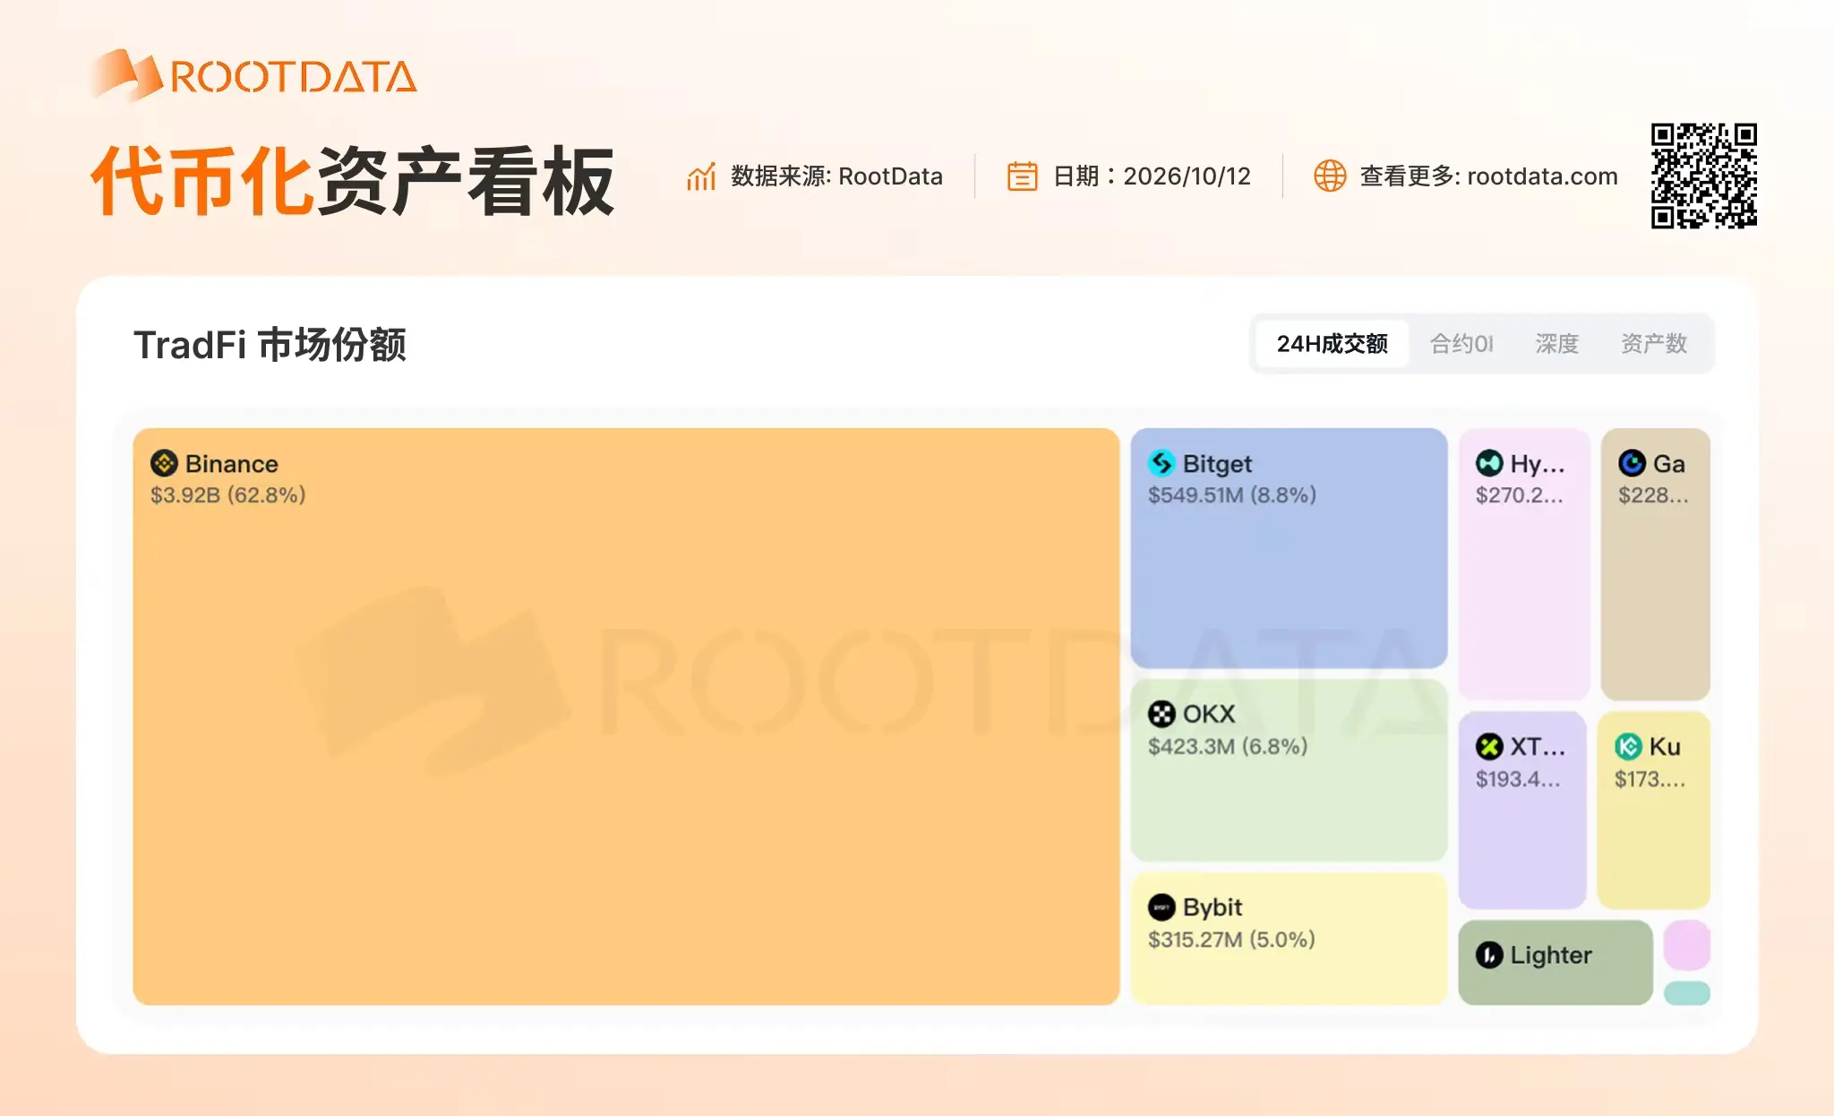The image size is (1834, 1116).
Task: Click the small teal unlabeled treemap block
Action: pyautogui.click(x=1687, y=993)
